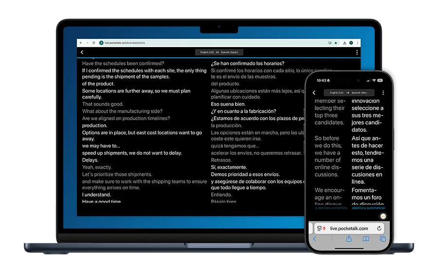Open the phone English to Spanish language selector
The width and height of the screenshot is (438, 255).
[x=348, y=93]
